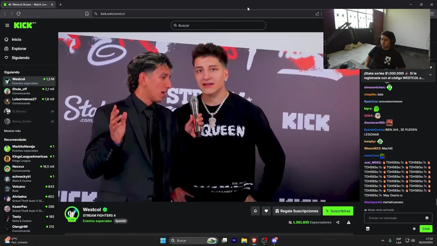This screenshot has height=246, width=437.
Task: Open Premiere Pro from taskbar
Action: (x=234, y=241)
